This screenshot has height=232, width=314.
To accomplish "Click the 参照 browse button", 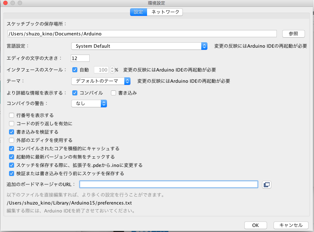I will [293, 34].
